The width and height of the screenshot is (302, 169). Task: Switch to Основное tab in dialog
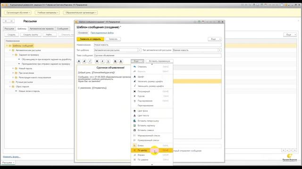click(x=83, y=33)
